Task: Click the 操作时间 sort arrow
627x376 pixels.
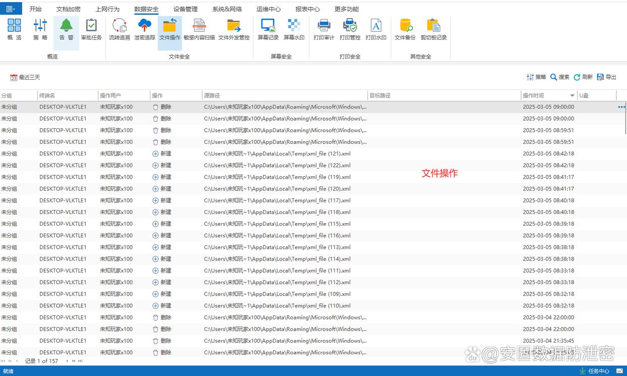Action: coord(572,95)
